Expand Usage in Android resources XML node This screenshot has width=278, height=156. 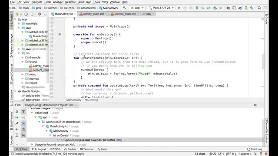[x=32, y=144]
